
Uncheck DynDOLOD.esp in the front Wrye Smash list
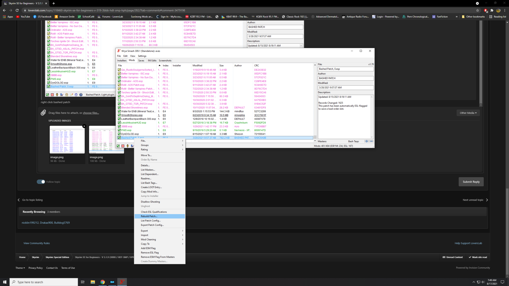(119, 134)
